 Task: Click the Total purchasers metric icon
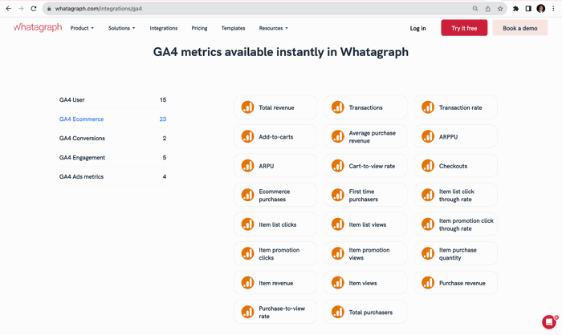pyautogui.click(x=338, y=312)
